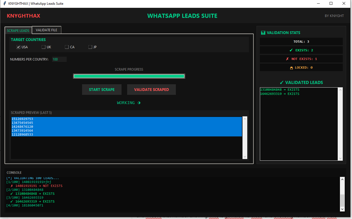Enable the JP country checkbox

pos(90,47)
